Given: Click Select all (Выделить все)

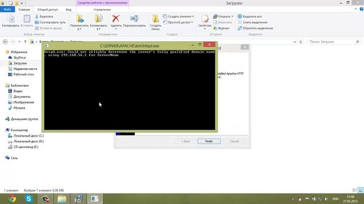Looking at the screenshot, I should [x=250, y=16].
